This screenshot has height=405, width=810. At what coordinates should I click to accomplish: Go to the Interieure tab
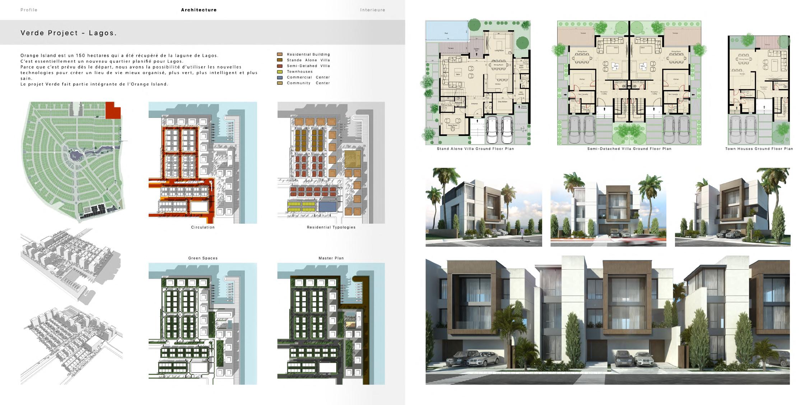point(372,10)
